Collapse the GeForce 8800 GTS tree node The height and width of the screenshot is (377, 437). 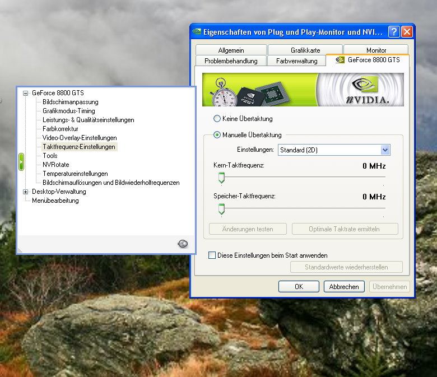pos(25,93)
